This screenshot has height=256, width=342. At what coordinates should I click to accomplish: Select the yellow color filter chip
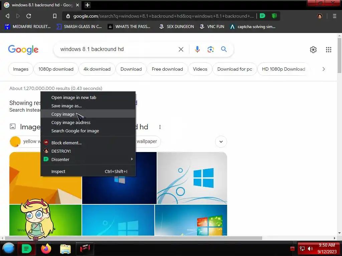[25, 141]
